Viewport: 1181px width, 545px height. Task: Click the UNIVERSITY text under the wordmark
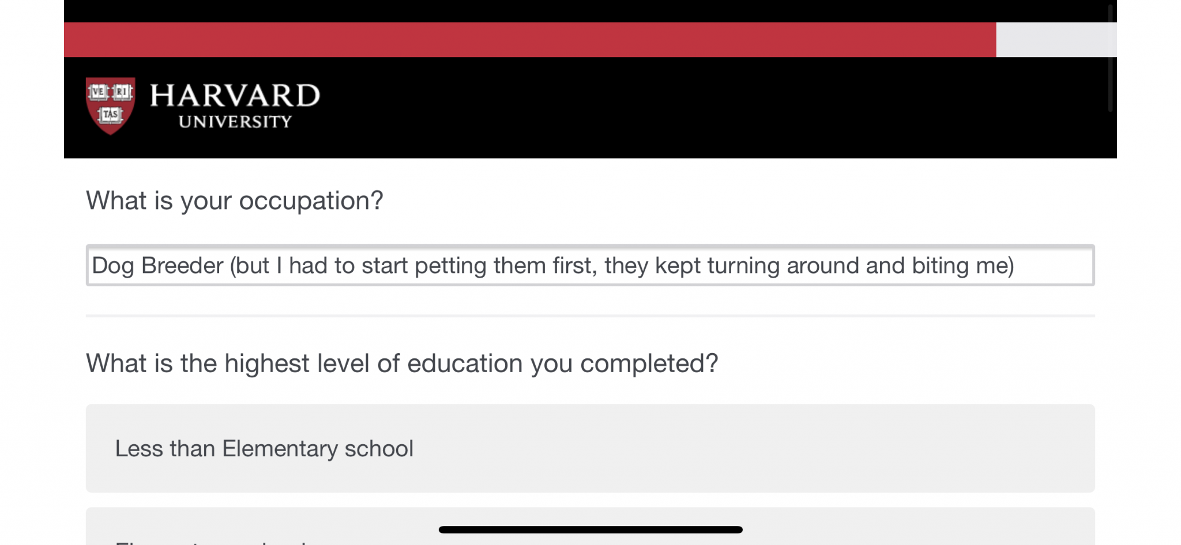[235, 122]
